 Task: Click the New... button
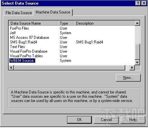click(x=128, y=78)
